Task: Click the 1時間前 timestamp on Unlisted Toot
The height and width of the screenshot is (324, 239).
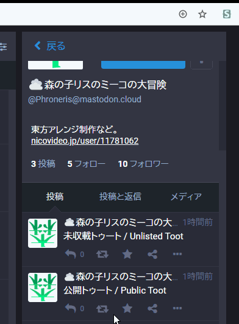Action: click(198, 222)
